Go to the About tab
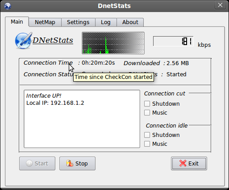Image resolution: width=229 pixels, height=190 pixels. pos(130,22)
